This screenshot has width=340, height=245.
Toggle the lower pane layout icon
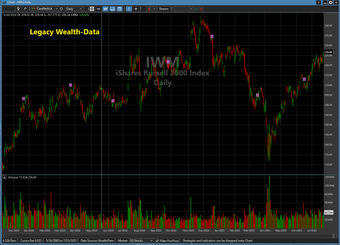pos(112,9)
